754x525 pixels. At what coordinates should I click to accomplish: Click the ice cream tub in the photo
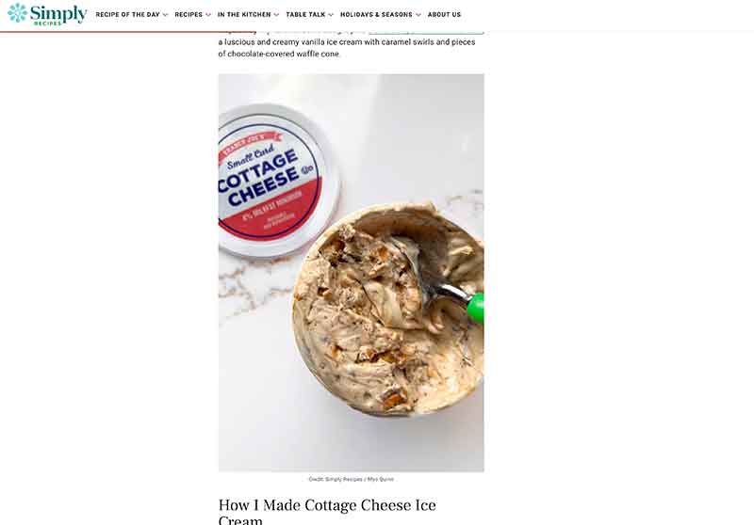[387, 309]
